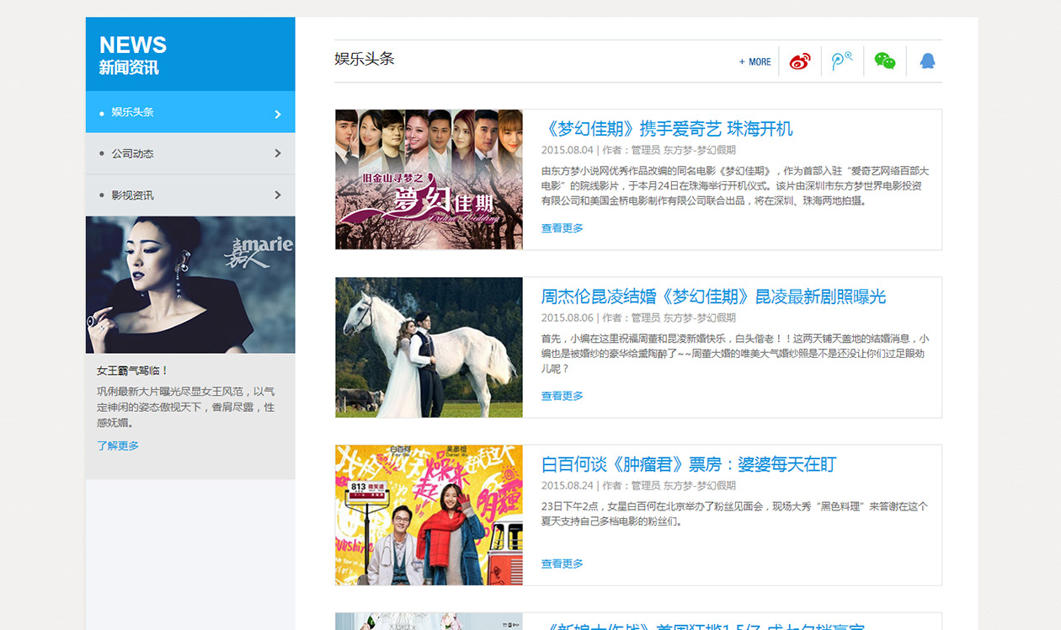Open the marie magazine sidebar photo
The height and width of the screenshot is (630, 1061).
click(x=190, y=285)
